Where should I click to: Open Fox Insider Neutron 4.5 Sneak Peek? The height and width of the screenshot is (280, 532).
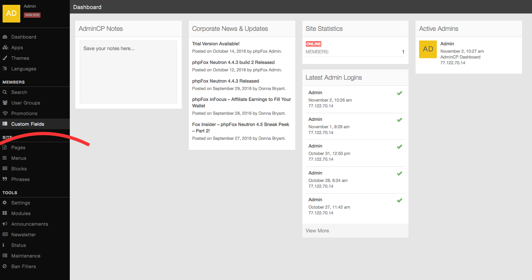[241, 128]
